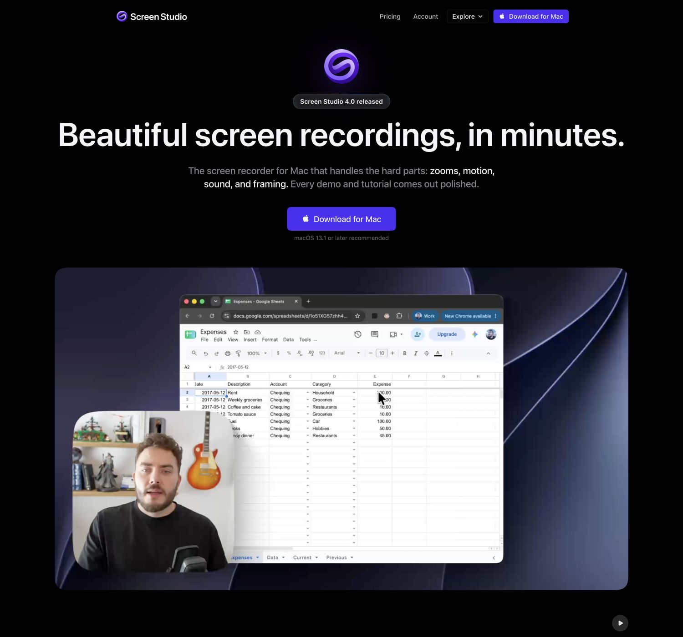Viewport: 683px width, 637px height.
Task: Expand the Explore dropdown menu
Action: tap(468, 16)
